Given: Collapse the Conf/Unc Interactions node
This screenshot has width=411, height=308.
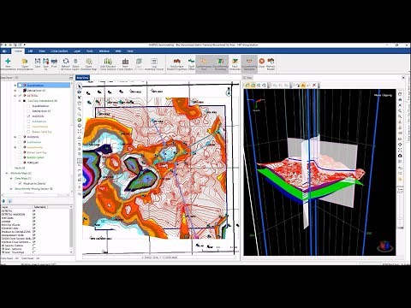Looking at the screenshot, I should coord(20,101).
